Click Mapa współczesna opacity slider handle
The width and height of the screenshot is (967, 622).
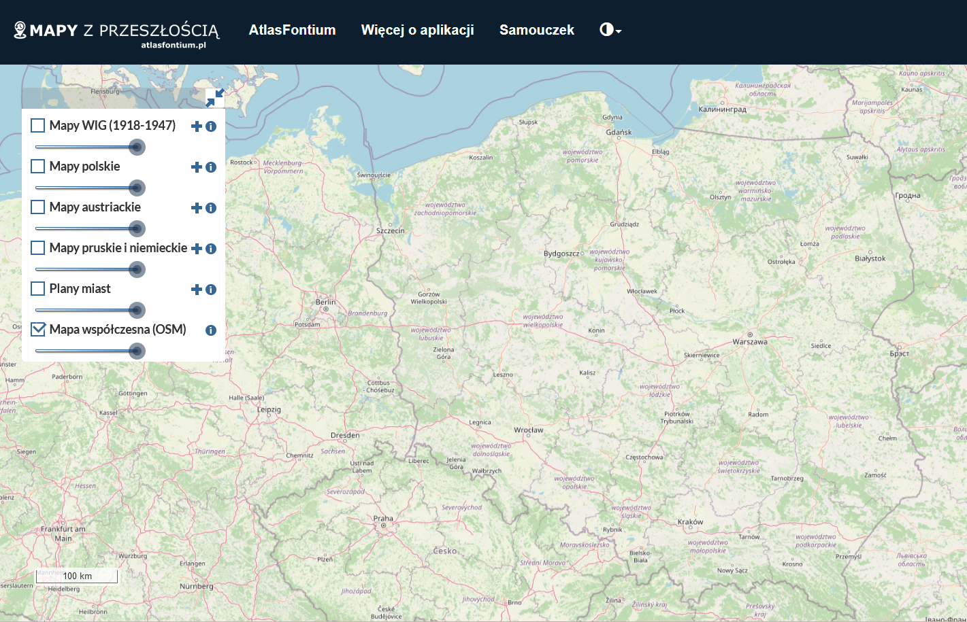pyautogui.click(x=137, y=351)
